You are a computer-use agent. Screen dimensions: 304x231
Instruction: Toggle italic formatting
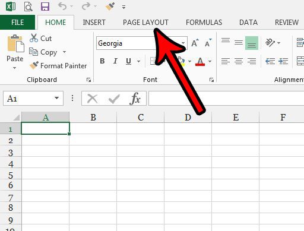tap(115, 61)
